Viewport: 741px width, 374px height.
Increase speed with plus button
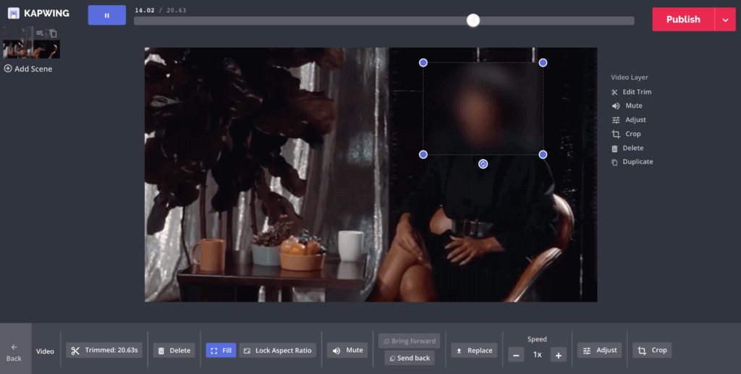point(558,354)
